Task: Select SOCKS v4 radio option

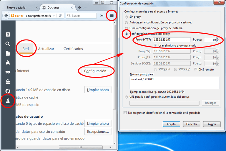Action: tap(155, 70)
